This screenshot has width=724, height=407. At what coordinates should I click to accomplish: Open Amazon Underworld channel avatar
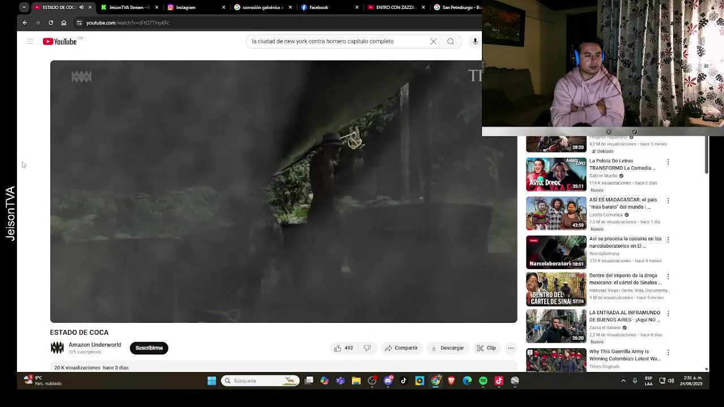click(57, 348)
